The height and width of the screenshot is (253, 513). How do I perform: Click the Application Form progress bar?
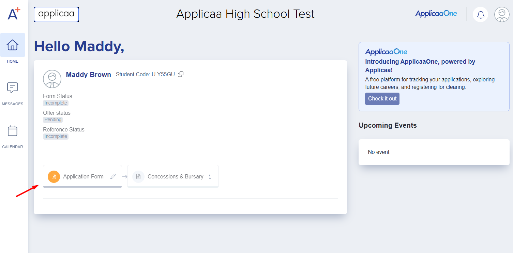(x=82, y=187)
